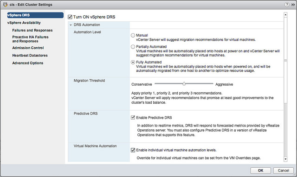
Task: Click the Migration Threshold slider handle
Action: [x=184, y=83]
